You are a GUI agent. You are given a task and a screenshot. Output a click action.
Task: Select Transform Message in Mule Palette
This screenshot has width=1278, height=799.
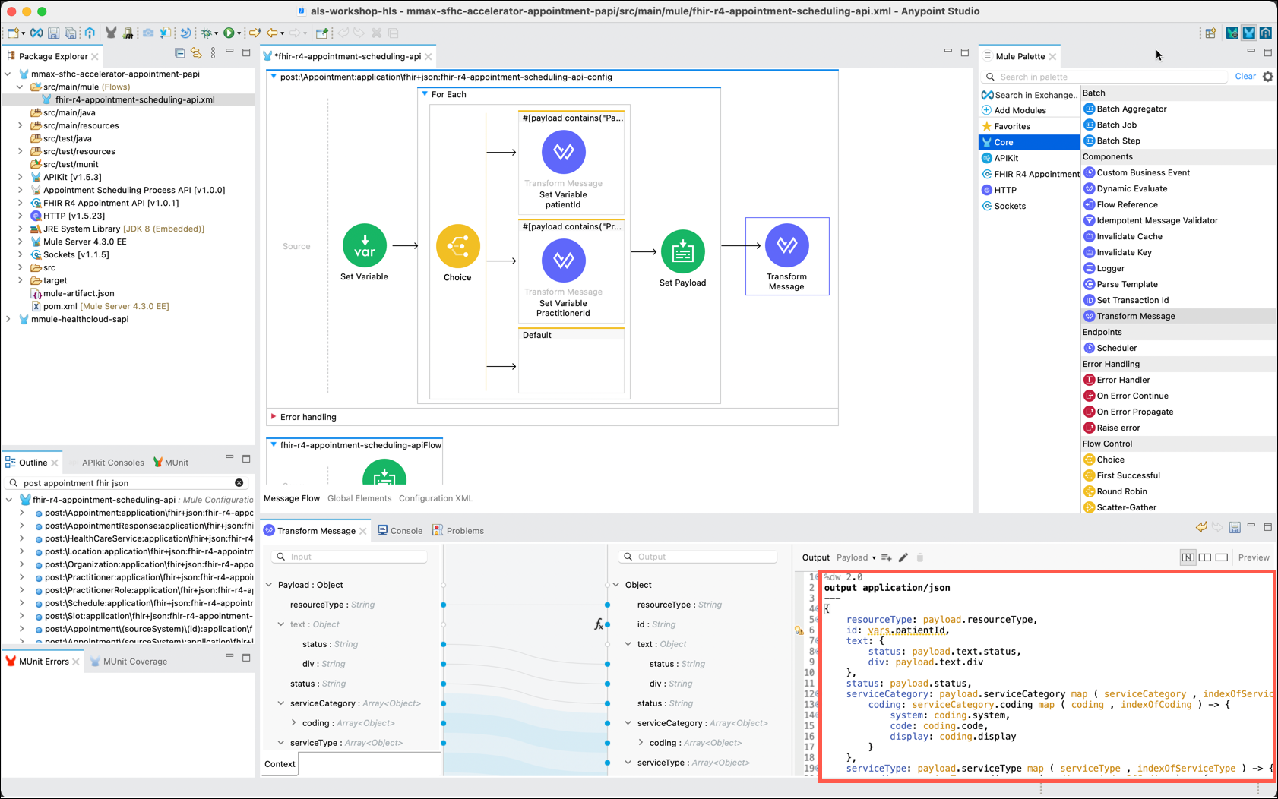(1135, 316)
